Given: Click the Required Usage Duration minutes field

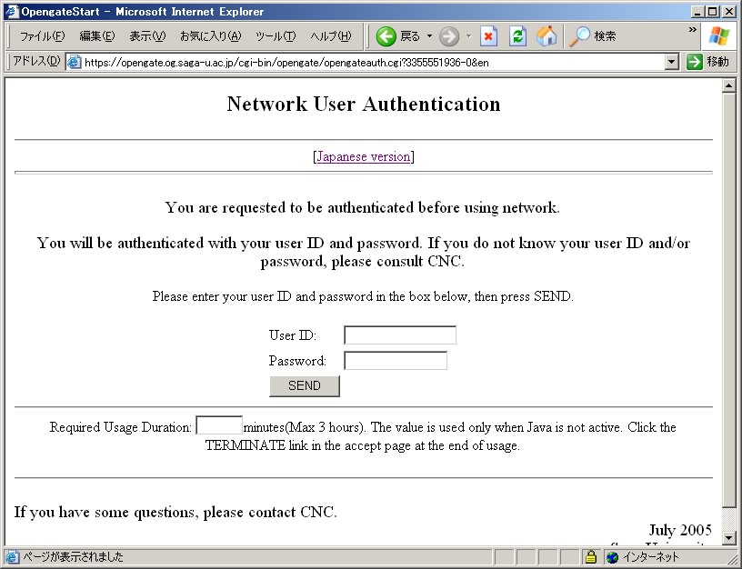Looking at the screenshot, I should [x=219, y=426].
